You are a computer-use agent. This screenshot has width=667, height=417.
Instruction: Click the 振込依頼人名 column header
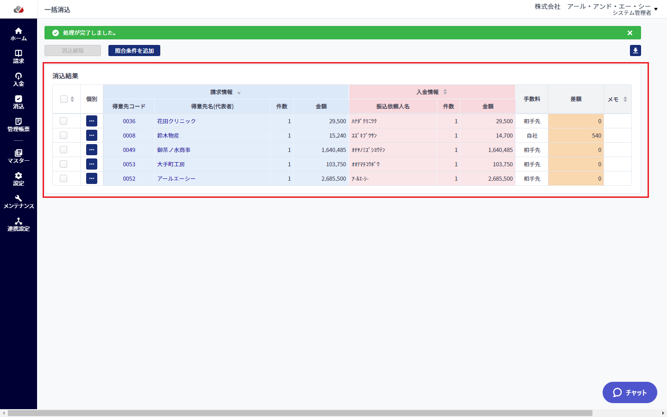pyautogui.click(x=393, y=107)
